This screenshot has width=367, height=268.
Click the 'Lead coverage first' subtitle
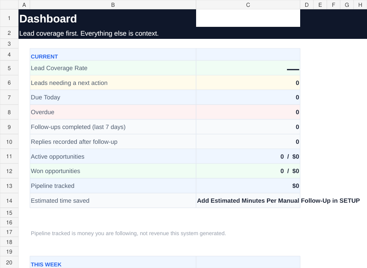[89, 33]
